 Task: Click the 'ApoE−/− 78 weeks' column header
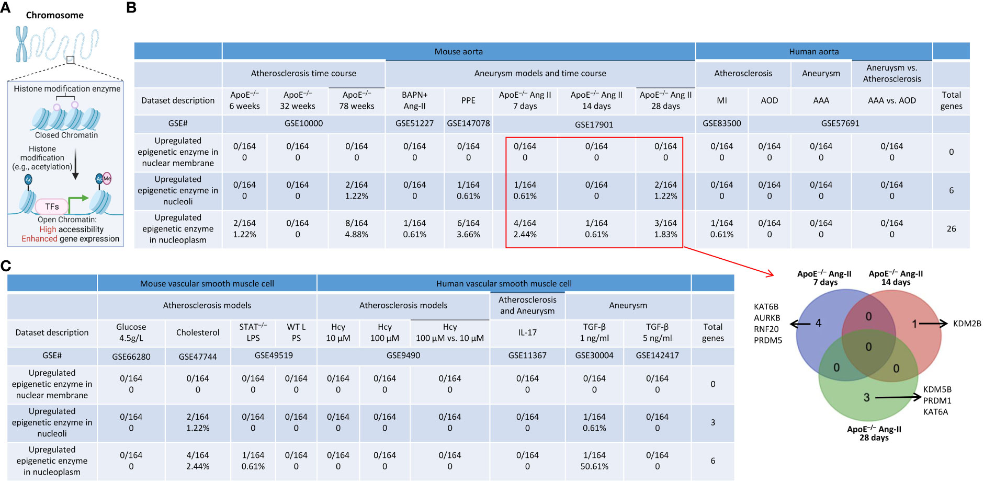click(357, 100)
